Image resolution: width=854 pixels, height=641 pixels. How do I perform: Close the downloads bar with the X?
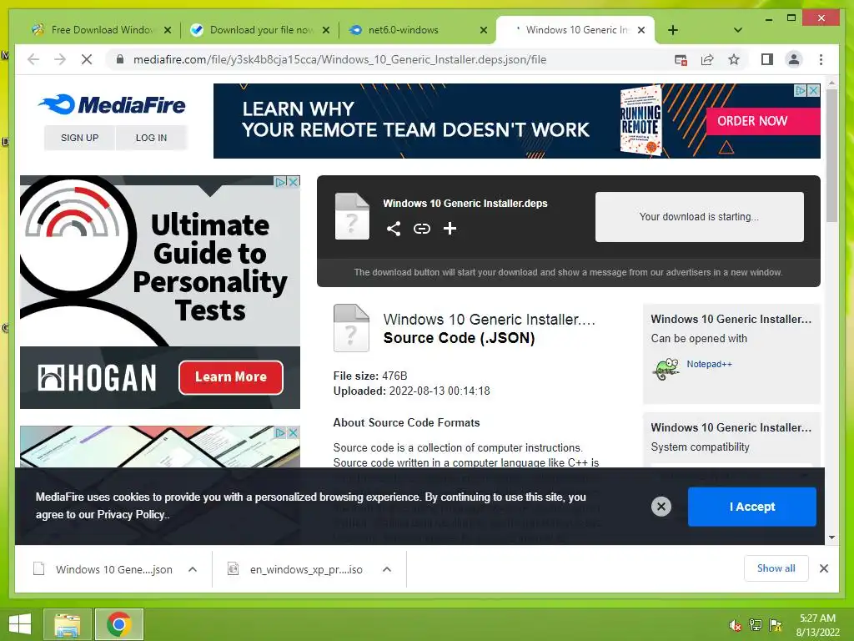click(x=823, y=568)
